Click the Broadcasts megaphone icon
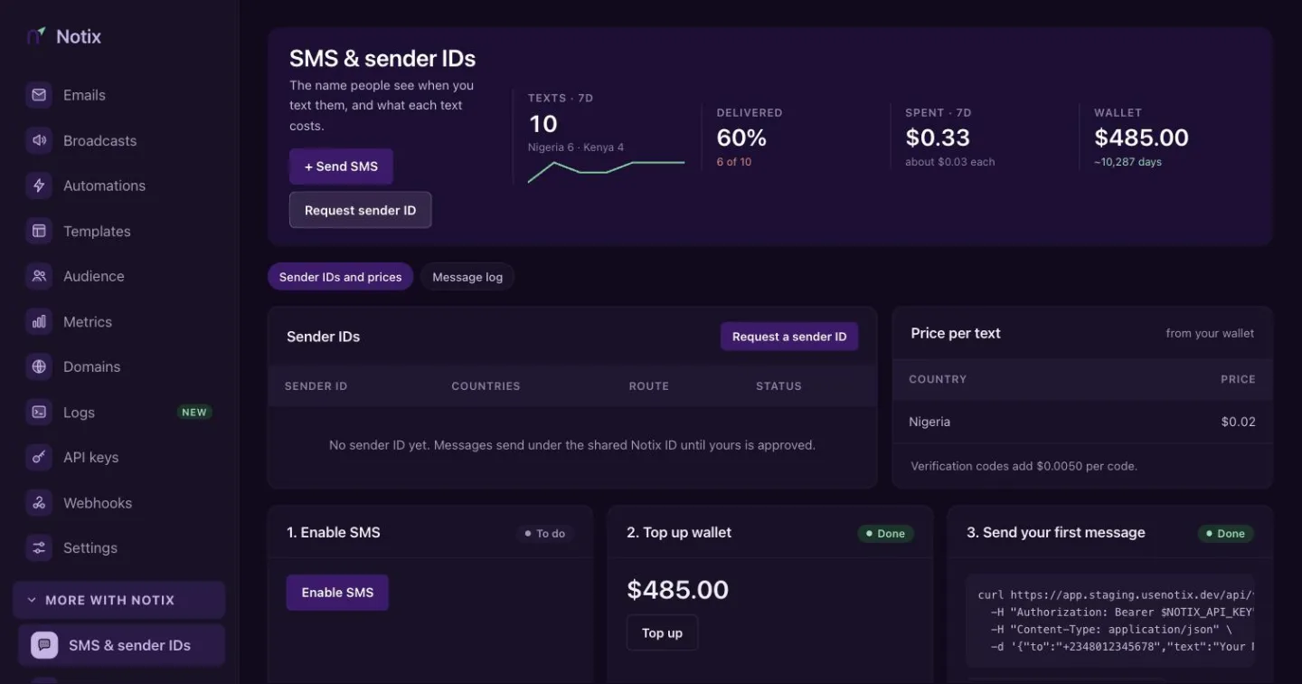The height and width of the screenshot is (684, 1302). click(x=39, y=140)
